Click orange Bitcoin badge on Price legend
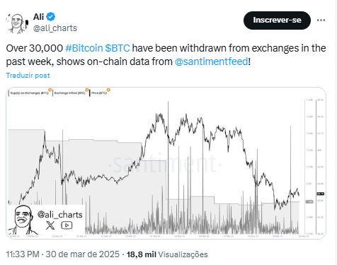This screenshot has width=337, height=265. click(108, 90)
